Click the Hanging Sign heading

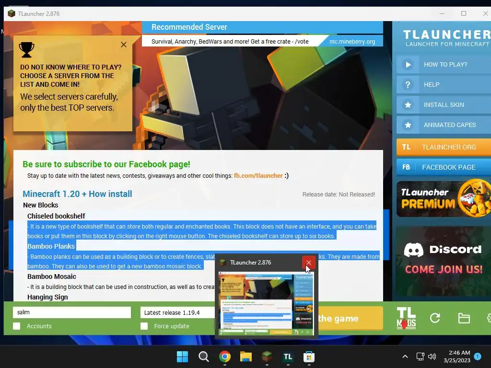(47, 297)
